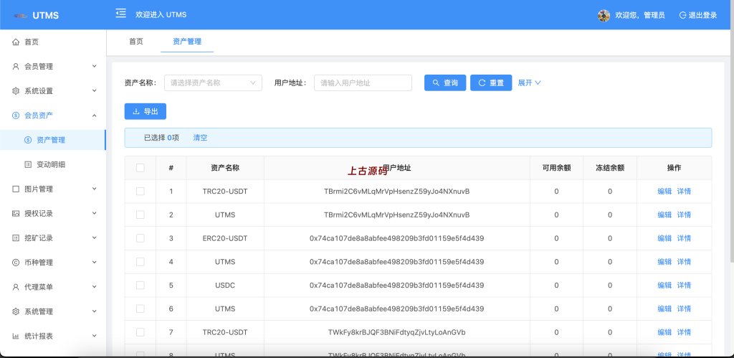Click the table icon beside 挖矿记录
This screenshot has height=358, width=734.
tap(16, 238)
